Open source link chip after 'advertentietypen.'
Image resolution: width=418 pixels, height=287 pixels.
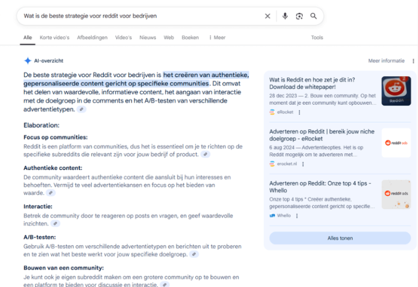click(x=82, y=109)
